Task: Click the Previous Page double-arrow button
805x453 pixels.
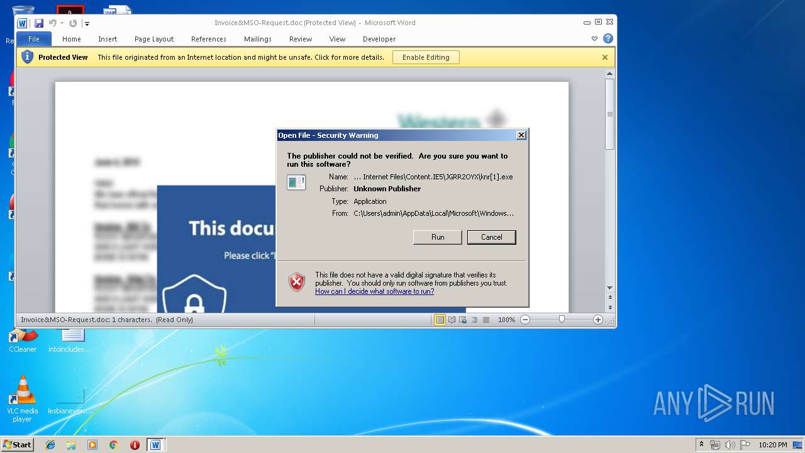Action: pyautogui.click(x=609, y=297)
